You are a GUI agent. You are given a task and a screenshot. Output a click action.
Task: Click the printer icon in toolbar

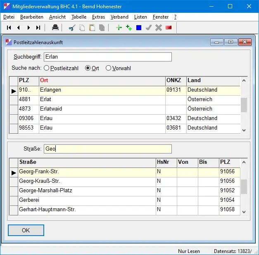[55, 28]
